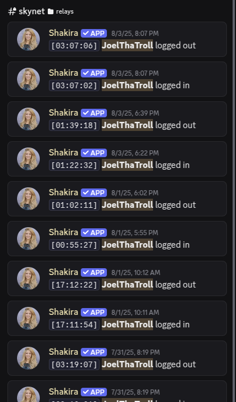Click the 8/1/25, 5:55 PM timestamp
This screenshot has width=236, height=402.
point(135,233)
